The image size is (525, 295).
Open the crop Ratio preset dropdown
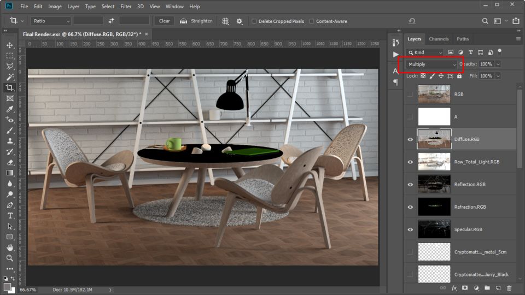click(x=51, y=21)
